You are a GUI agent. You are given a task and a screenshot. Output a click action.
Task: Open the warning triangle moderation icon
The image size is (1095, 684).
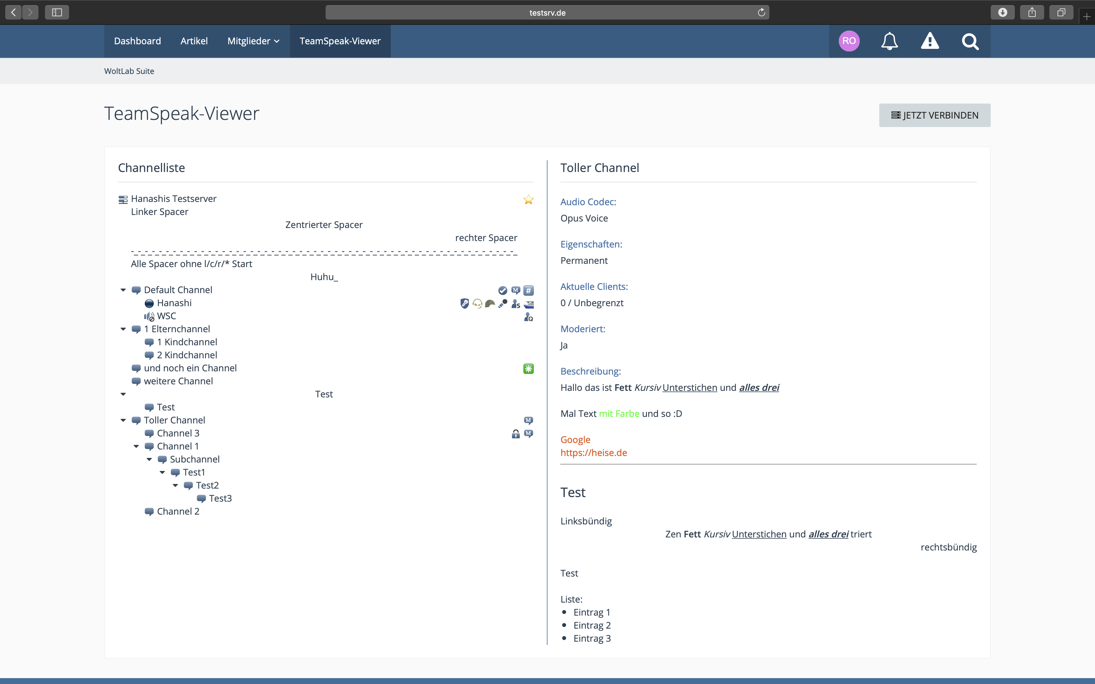pos(930,41)
